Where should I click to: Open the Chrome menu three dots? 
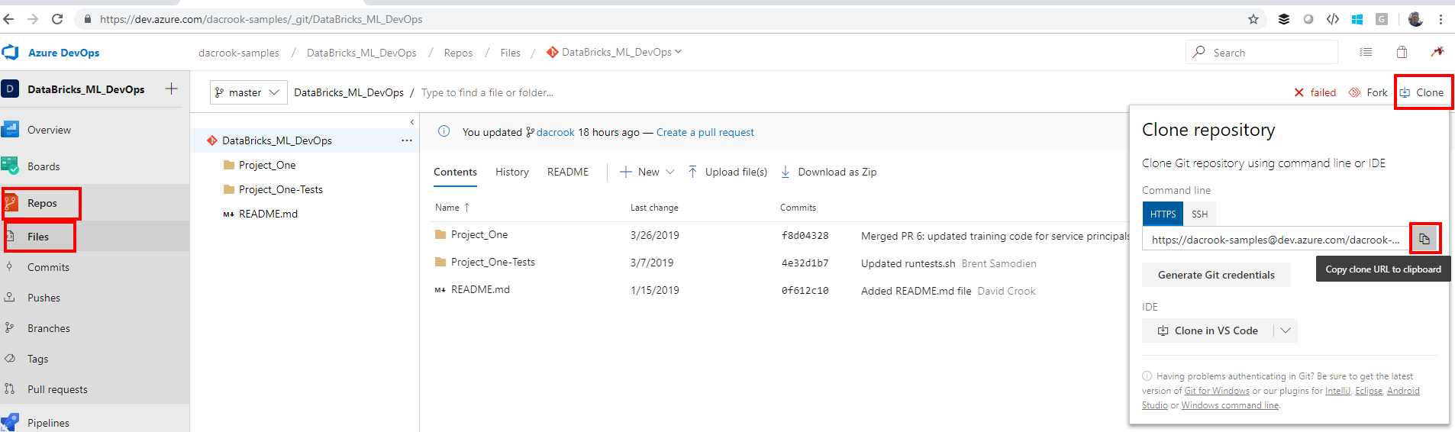pos(1440,19)
